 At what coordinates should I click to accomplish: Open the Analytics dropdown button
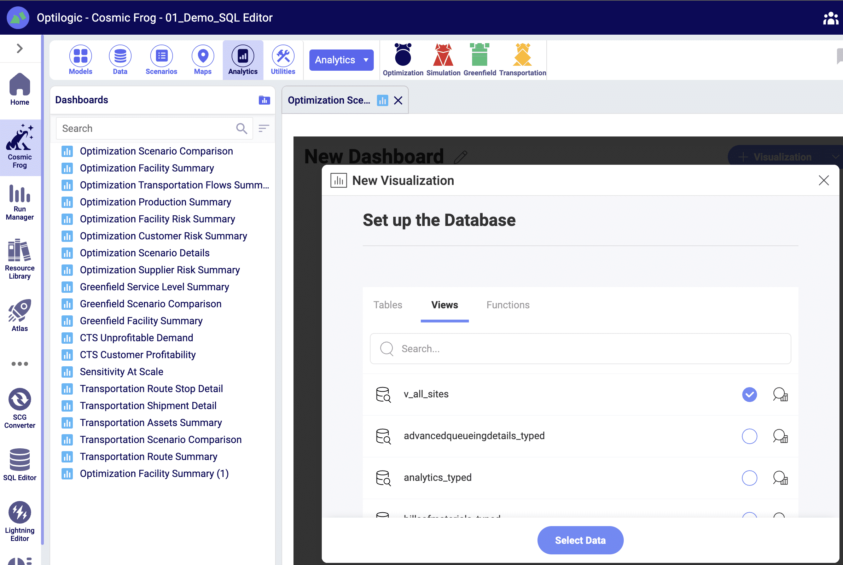pos(341,60)
